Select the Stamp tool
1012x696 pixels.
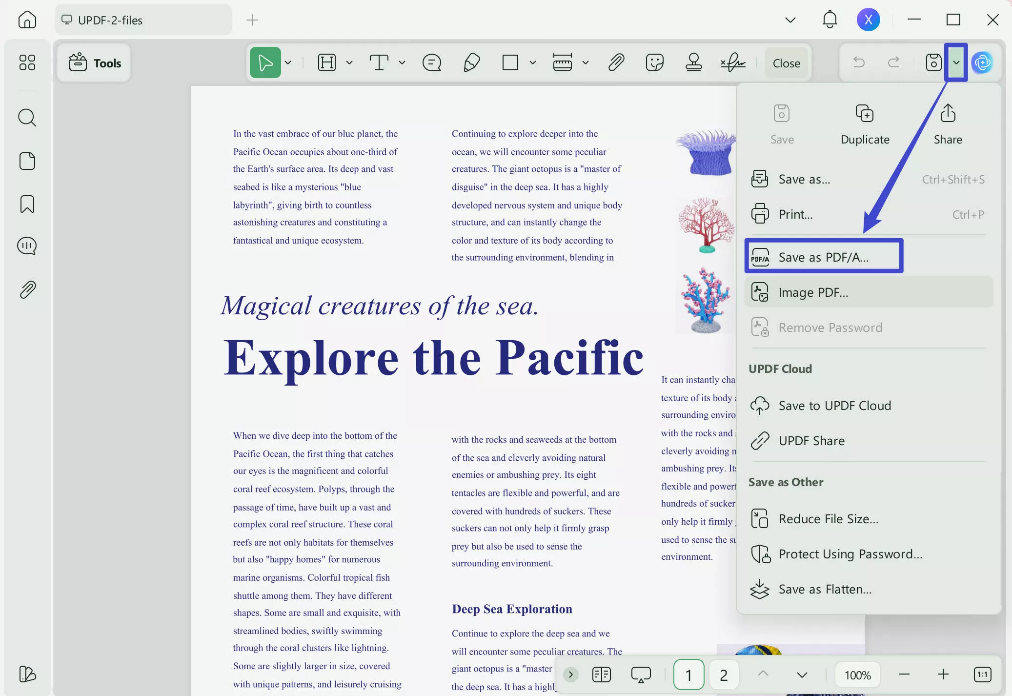click(694, 62)
